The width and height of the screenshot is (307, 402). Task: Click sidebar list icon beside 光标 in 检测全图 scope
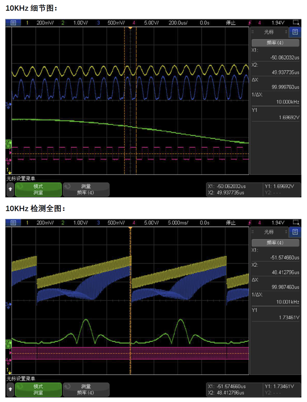[294, 232]
